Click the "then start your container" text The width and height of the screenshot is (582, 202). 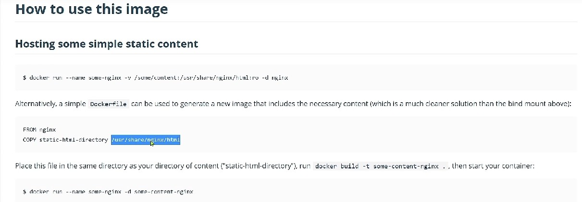pyautogui.click(x=493, y=166)
